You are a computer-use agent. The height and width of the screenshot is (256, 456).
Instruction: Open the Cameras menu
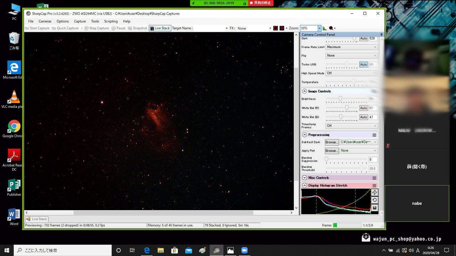(x=45, y=21)
